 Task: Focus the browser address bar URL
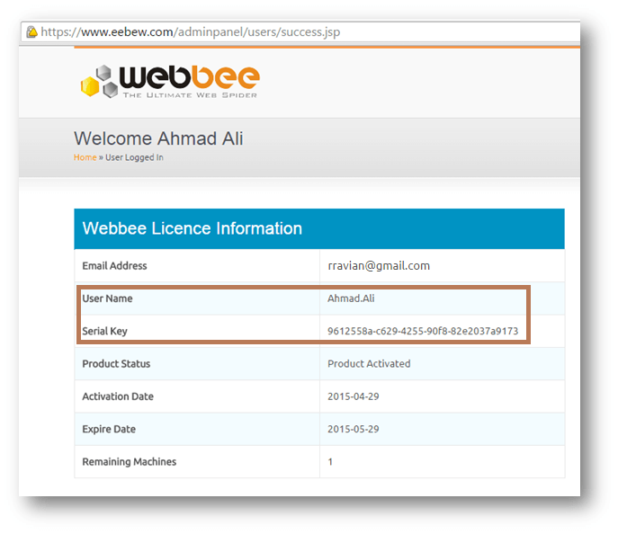coord(191,31)
